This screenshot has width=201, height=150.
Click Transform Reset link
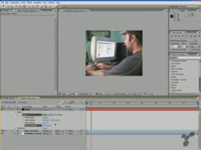click(45, 128)
